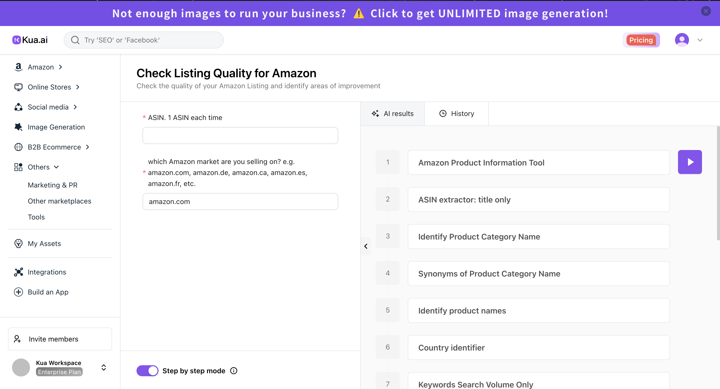Click the info icon beside Step by step mode
720x389 pixels.
click(234, 370)
